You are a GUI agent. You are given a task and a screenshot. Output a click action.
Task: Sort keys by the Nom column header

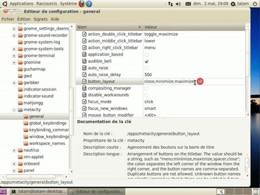109,27
